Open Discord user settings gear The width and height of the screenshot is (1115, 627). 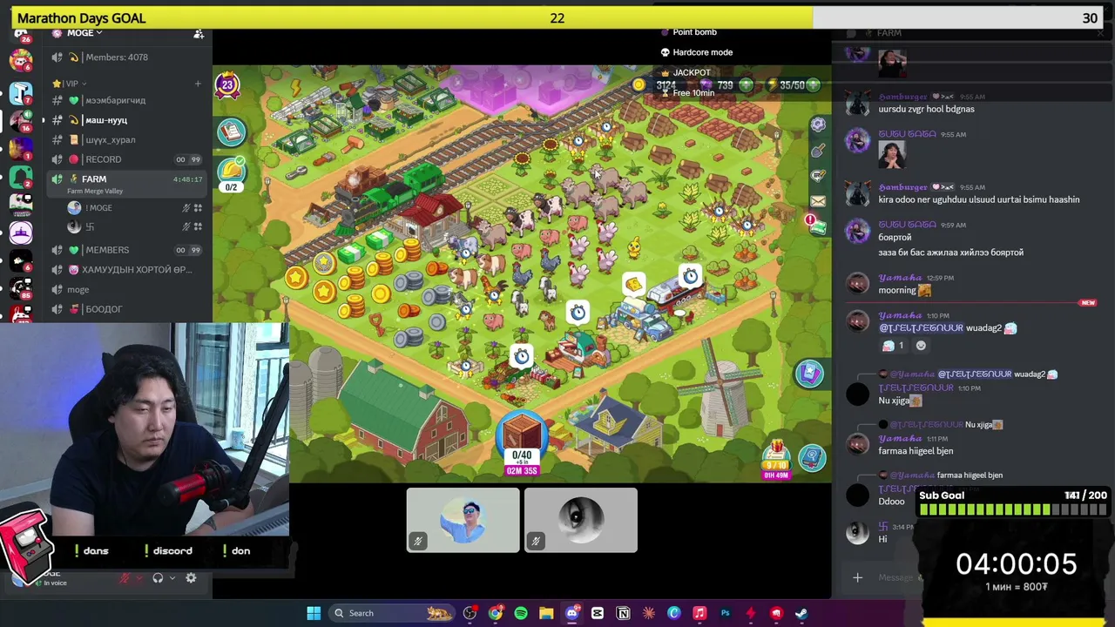click(191, 578)
